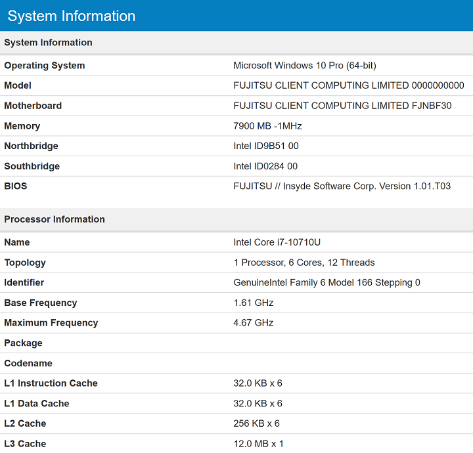The image size is (473, 453).
Task: Click the 'Maximum Frequency' row label
Action: (51, 323)
